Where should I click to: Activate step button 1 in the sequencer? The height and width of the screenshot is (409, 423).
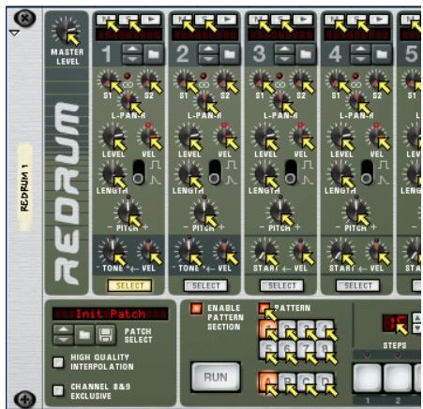tap(368, 378)
